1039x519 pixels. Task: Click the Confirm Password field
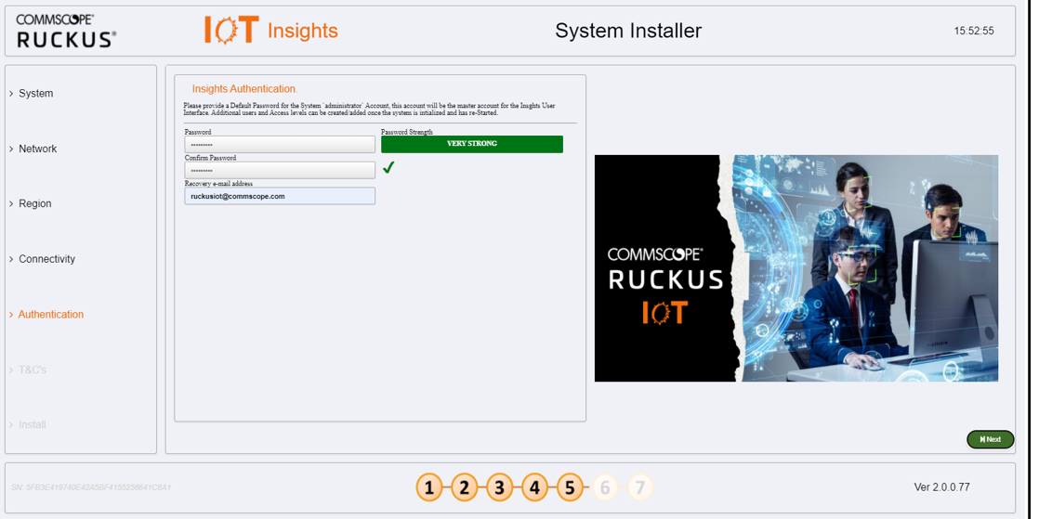(280, 170)
